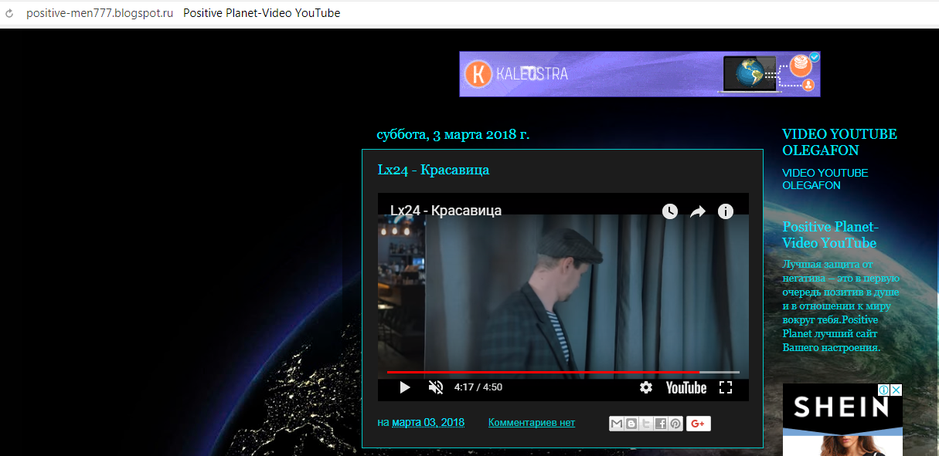Screen dimensions: 939x456
Task: Click the ad badge icon on Kaleostra banner
Action: [815, 57]
